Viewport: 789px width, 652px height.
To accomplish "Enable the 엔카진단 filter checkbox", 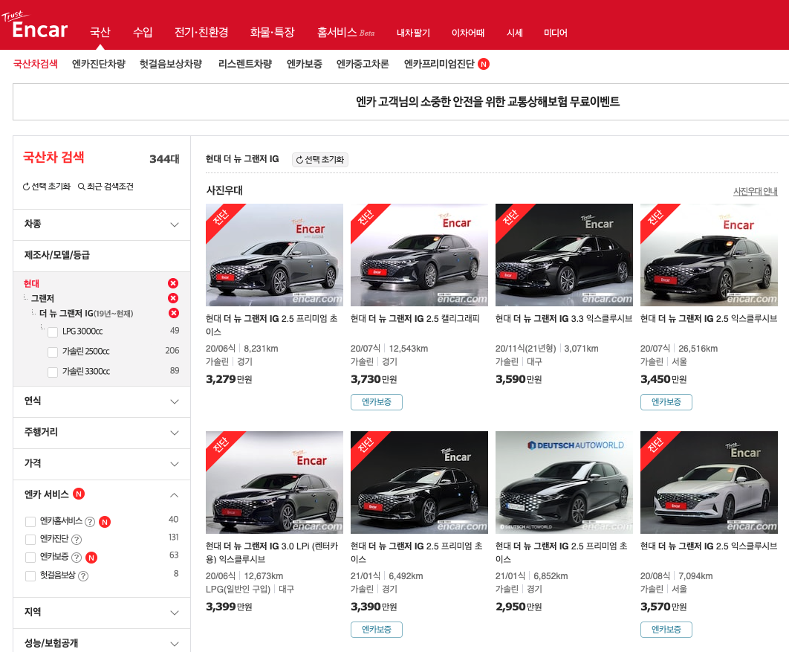I will 30,540.
